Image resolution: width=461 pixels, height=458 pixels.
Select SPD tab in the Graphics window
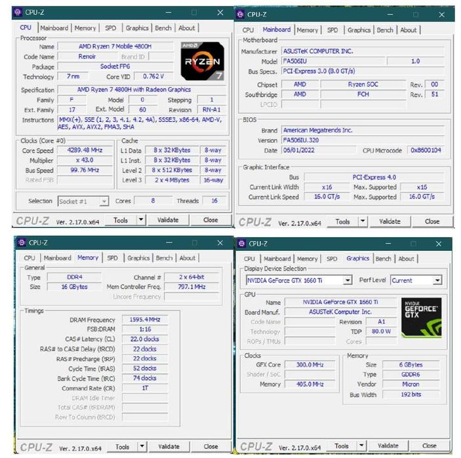332,259
